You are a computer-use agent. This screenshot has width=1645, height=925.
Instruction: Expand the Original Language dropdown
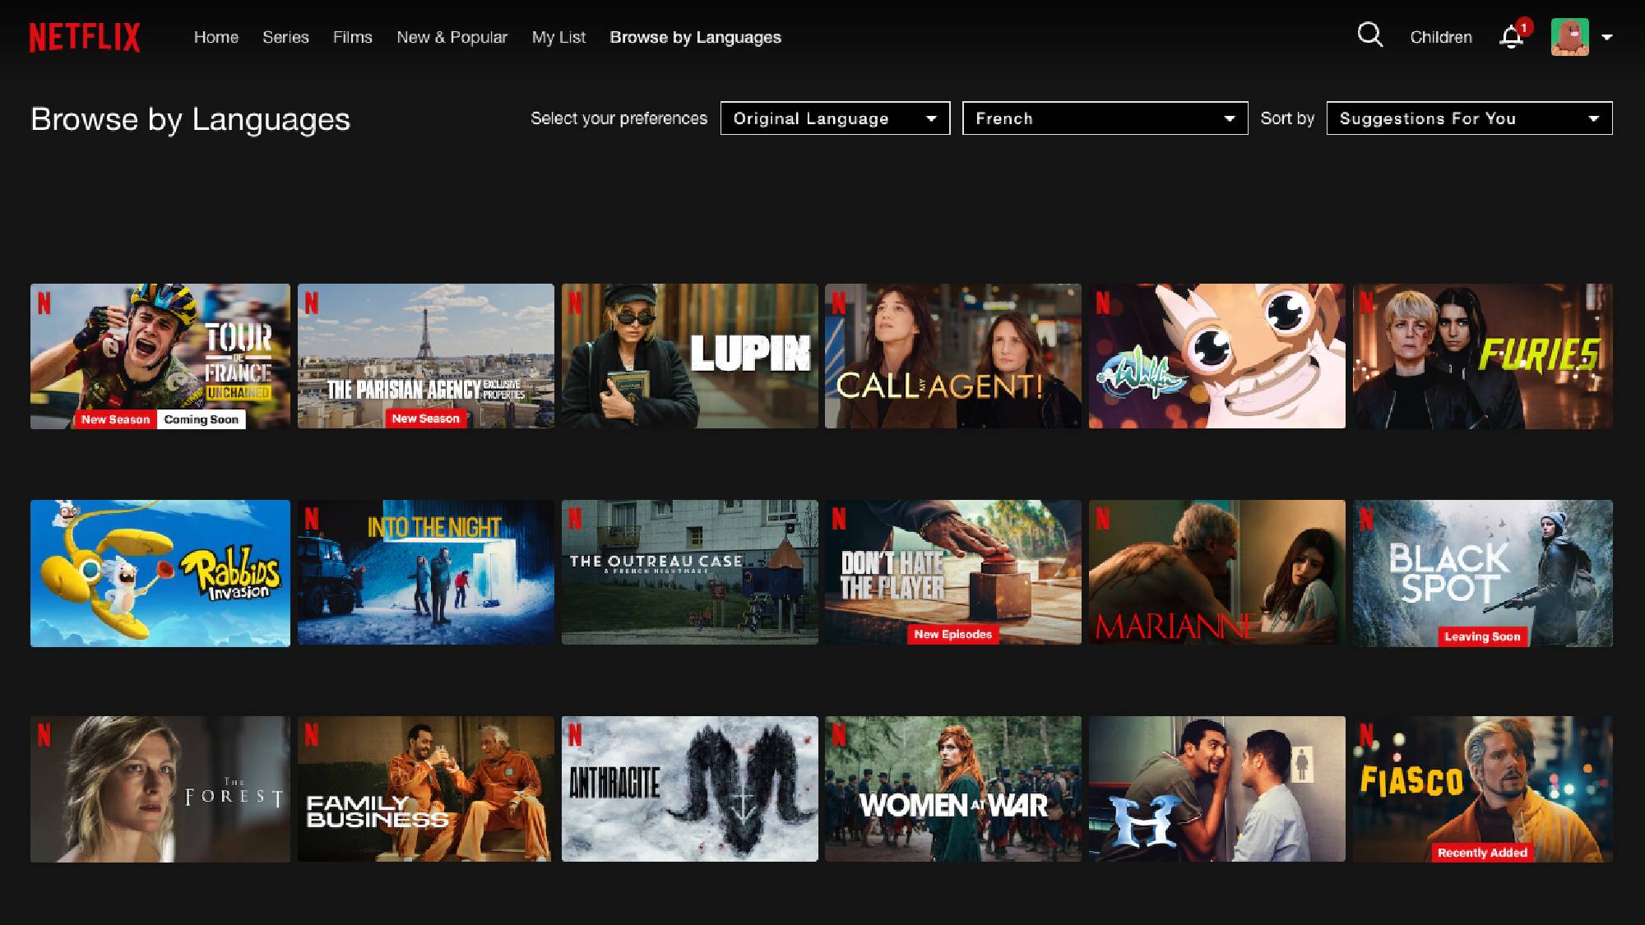(834, 118)
